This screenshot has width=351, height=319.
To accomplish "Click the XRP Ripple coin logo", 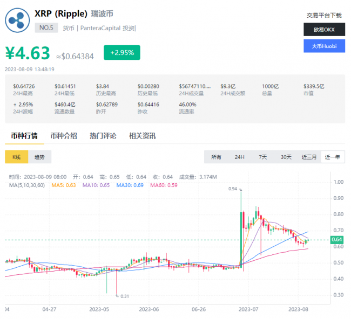I will click(x=17, y=20).
